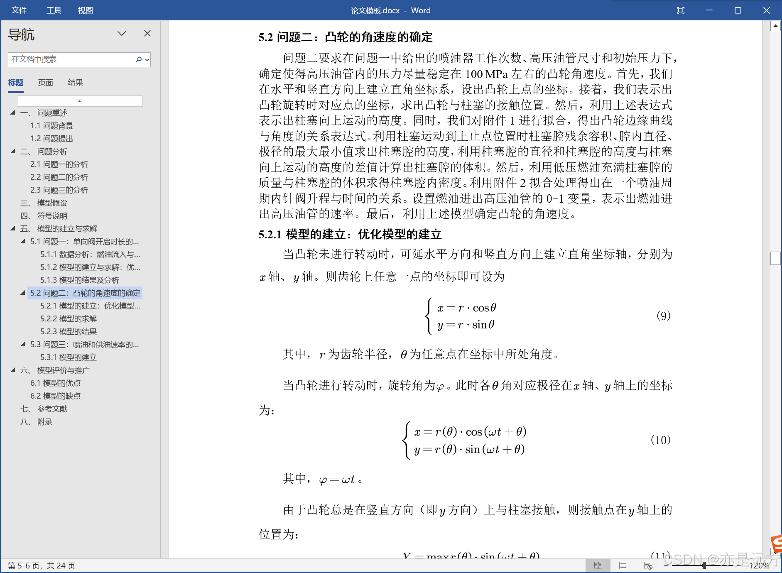
Task: Click equation (10) in the document
Action: [464, 440]
